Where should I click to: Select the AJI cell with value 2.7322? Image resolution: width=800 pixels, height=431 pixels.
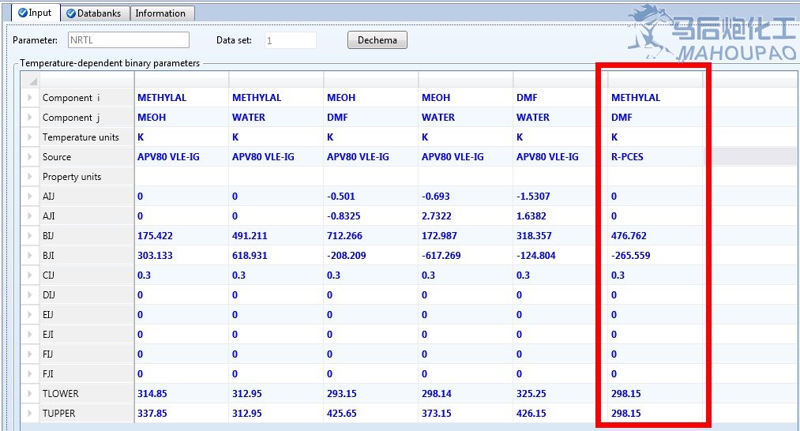tap(465, 216)
